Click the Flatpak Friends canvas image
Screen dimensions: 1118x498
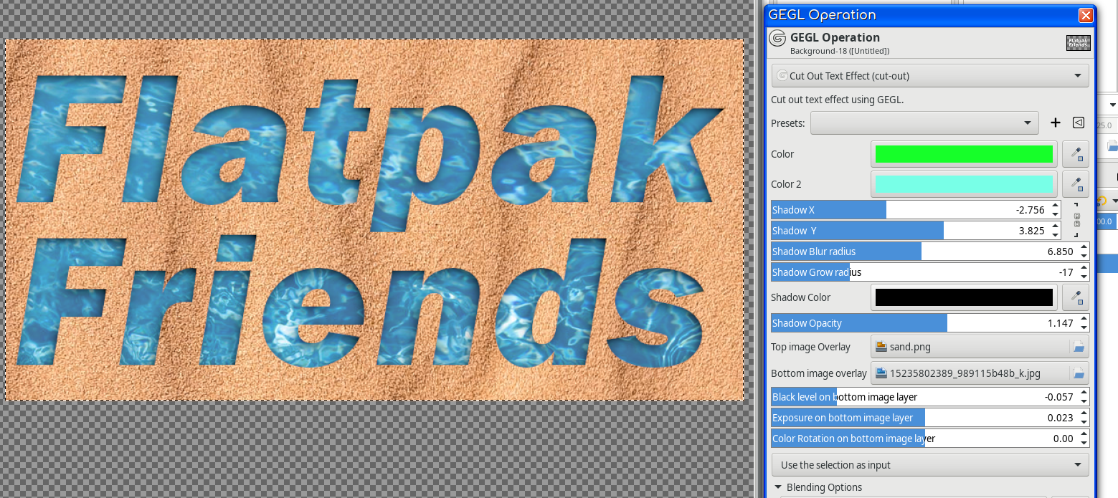click(x=374, y=219)
